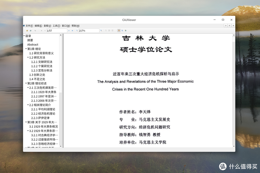
Task: Open the 窗口(W) menu
Action: 66,26
